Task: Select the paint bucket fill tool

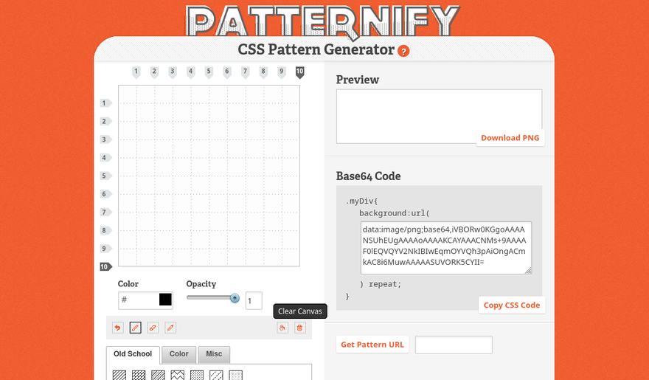Action: tap(282, 328)
